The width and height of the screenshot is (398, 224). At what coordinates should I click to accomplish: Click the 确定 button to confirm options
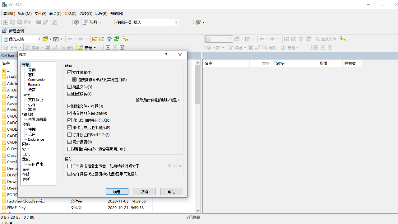pyautogui.click(x=117, y=191)
